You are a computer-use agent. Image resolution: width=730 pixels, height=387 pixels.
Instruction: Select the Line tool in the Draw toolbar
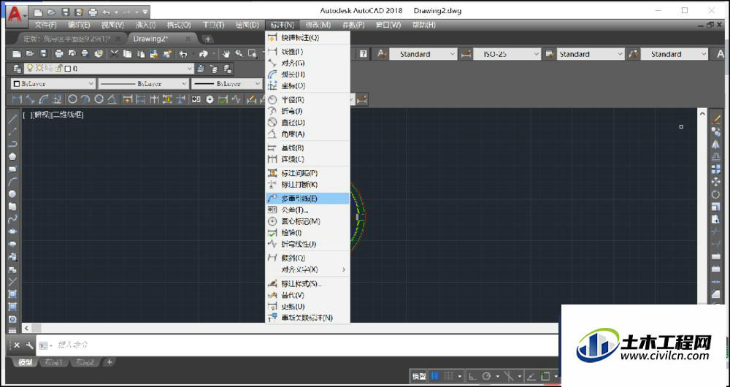point(12,119)
